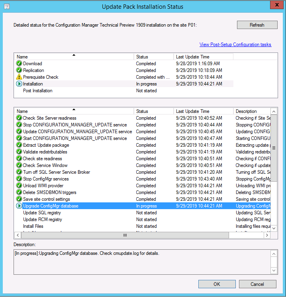Image resolution: width=286 pixels, height=297 pixels.
Task: Close the Update Pack Installation Status window
Action: pyautogui.click(x=277, y=5)
